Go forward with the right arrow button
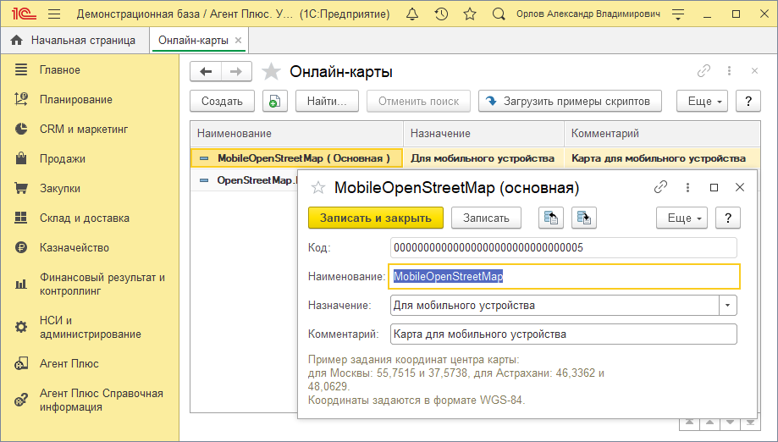This screenshot has height=442, width=778. pyautogui.click(x=236, y=71)
